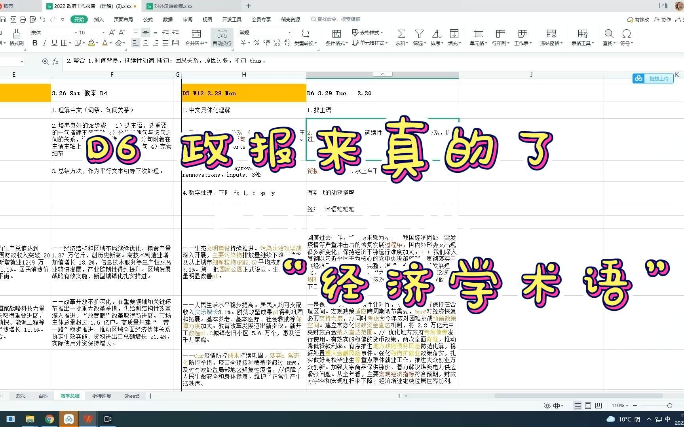Open the Name Box dropdown arrow
This screenshot has width=684, height=427.
point(22,61)
